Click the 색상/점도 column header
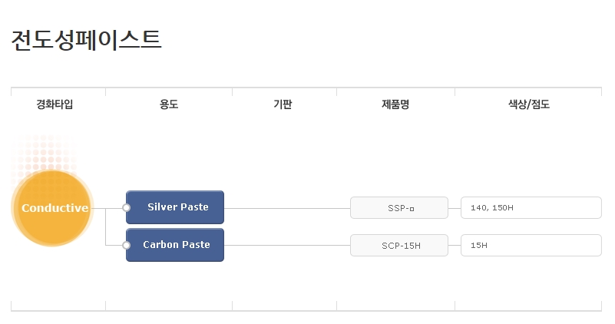 pos(529,104)
